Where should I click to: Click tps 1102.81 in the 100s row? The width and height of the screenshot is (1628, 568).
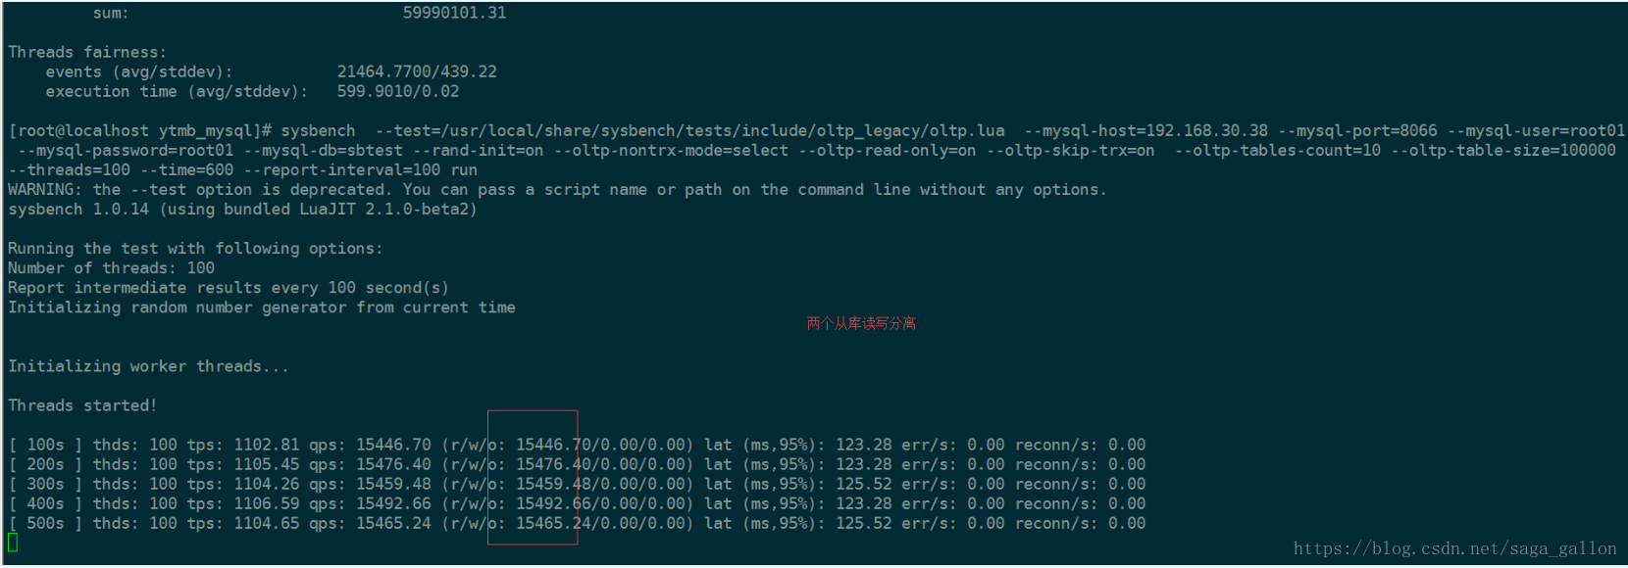(266, 445)
